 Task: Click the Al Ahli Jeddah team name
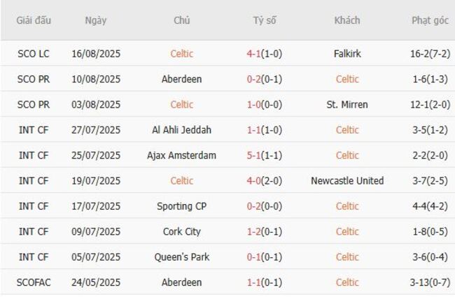pos(181,130)
